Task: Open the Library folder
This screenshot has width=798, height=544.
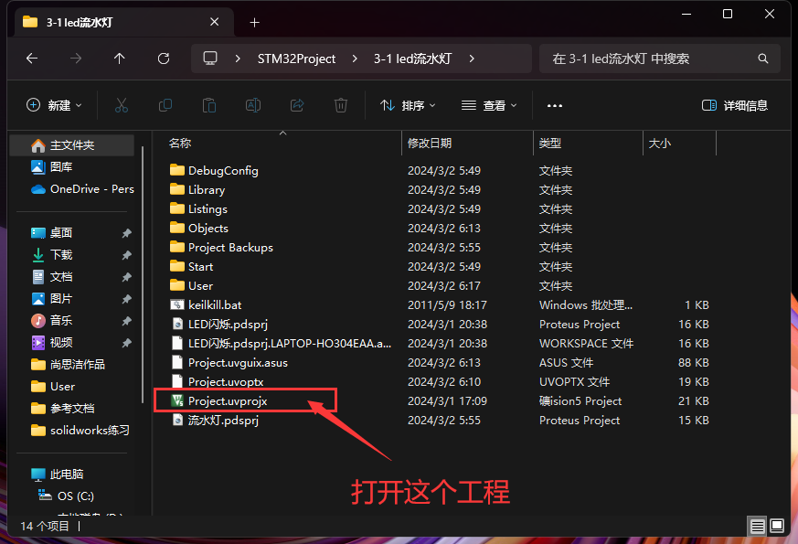Action: point(206,190)
